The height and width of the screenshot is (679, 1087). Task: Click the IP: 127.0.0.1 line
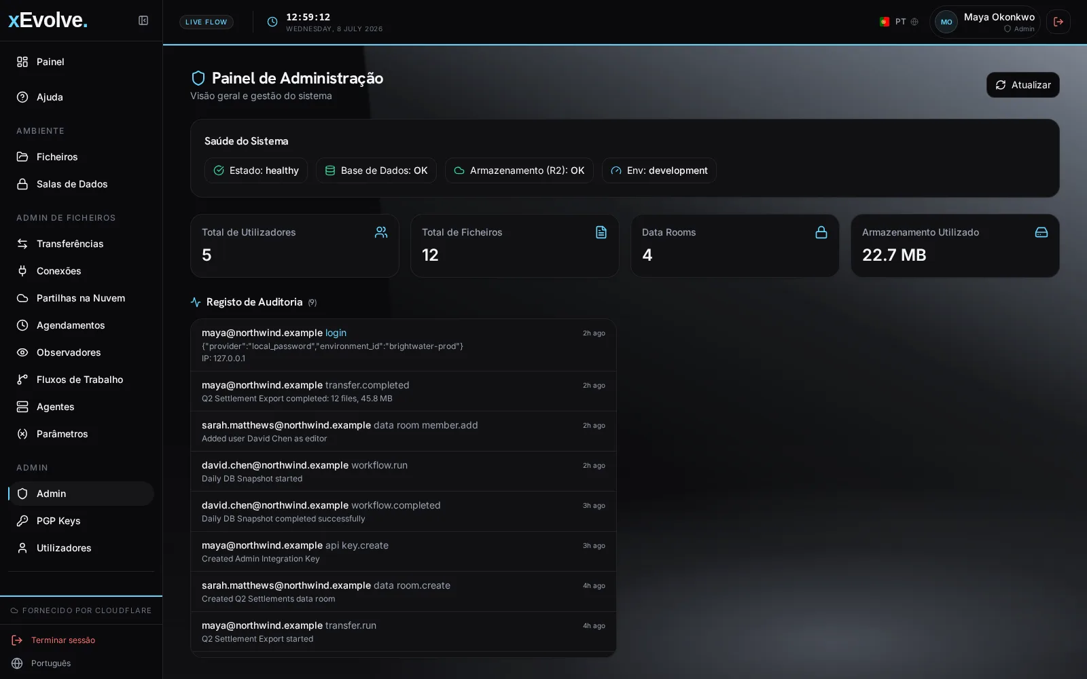224,359
